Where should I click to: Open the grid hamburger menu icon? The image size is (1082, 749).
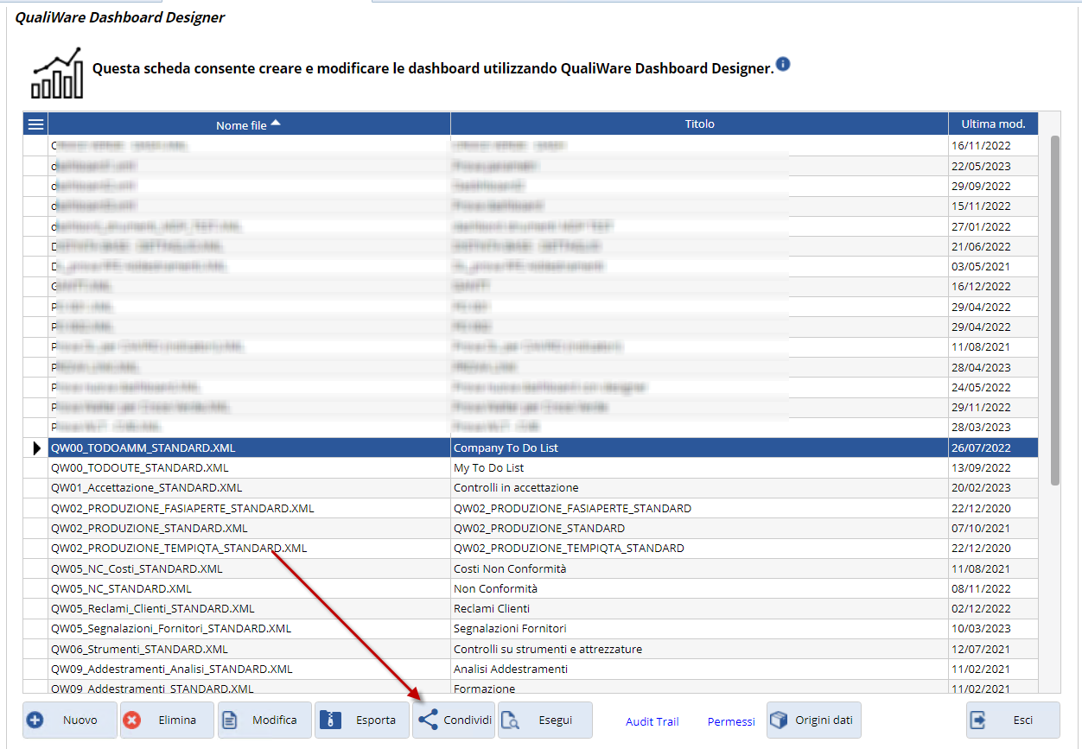point(35,124)
